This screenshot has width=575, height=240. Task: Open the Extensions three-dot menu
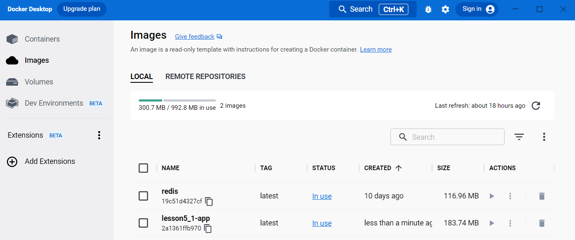click(x=99, y=135)
